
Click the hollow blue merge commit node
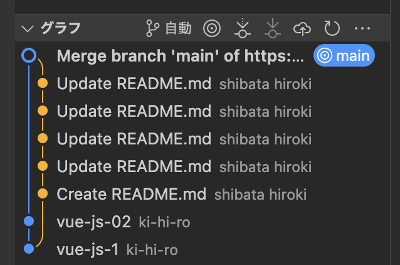coord(29,55)
